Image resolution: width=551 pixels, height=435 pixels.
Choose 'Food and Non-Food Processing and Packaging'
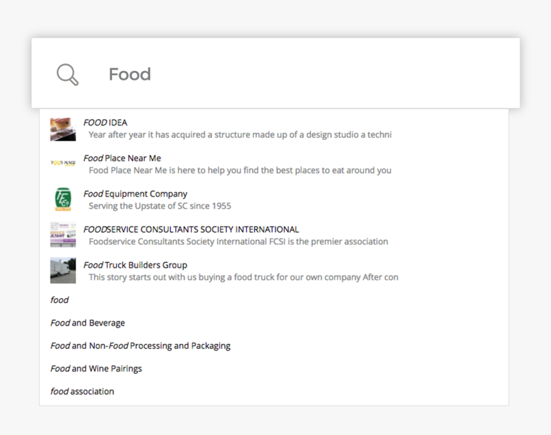(140, 346)
